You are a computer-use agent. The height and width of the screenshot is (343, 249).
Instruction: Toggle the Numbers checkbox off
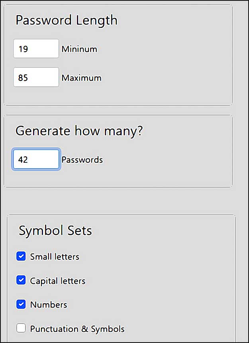click(x=21, y=304)
